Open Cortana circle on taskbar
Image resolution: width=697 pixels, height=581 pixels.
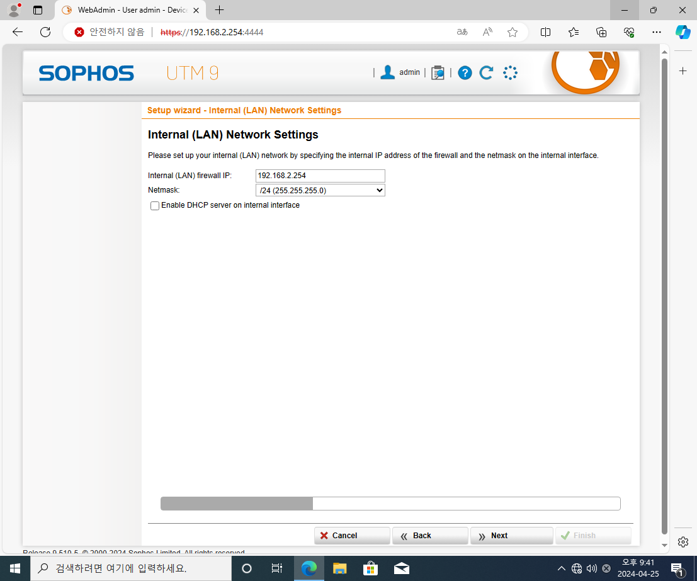247,568
